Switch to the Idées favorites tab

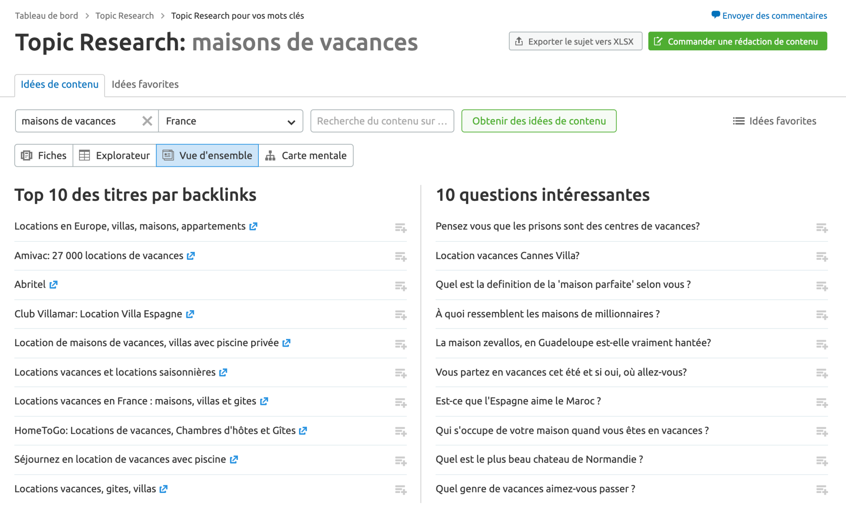(x=145, y=84)
